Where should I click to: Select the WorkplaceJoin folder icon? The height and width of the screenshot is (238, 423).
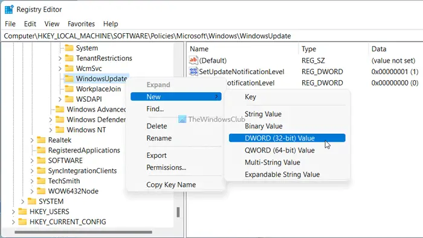[x=69, y=89]
